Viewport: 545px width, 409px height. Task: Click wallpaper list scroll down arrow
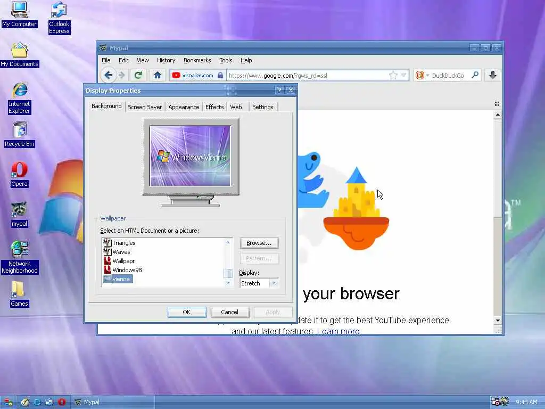(x=228, y=283)
